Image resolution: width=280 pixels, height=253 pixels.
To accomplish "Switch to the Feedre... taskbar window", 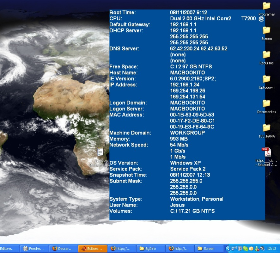I will [34, 249].
